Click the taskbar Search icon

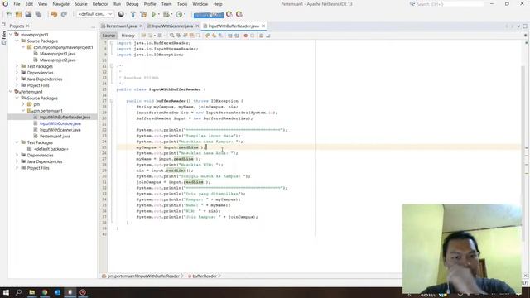(x=18, y=292)
